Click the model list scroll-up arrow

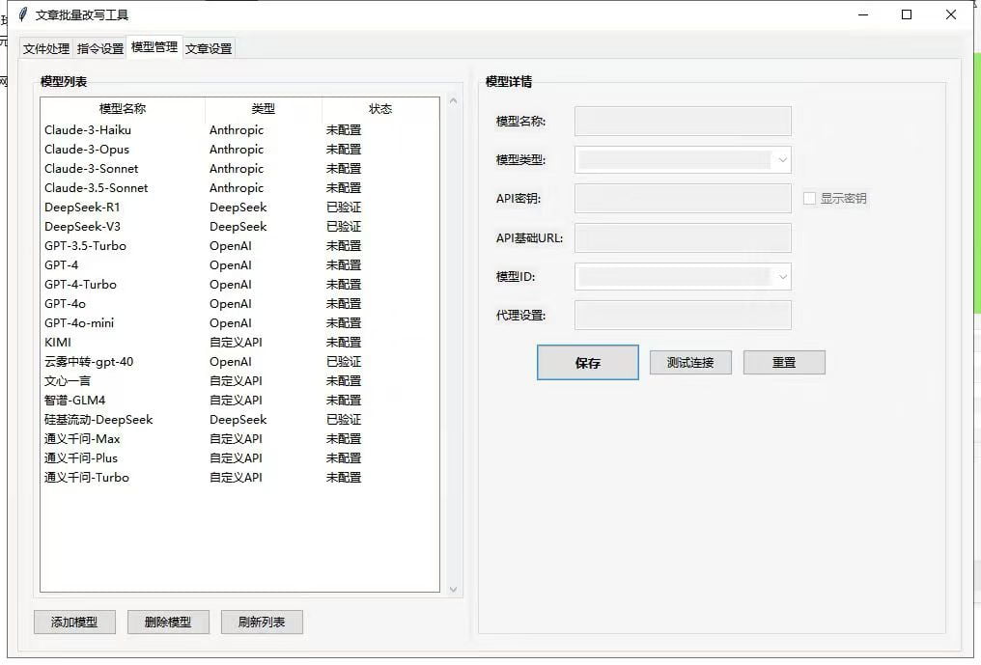[x=454, y=100]
